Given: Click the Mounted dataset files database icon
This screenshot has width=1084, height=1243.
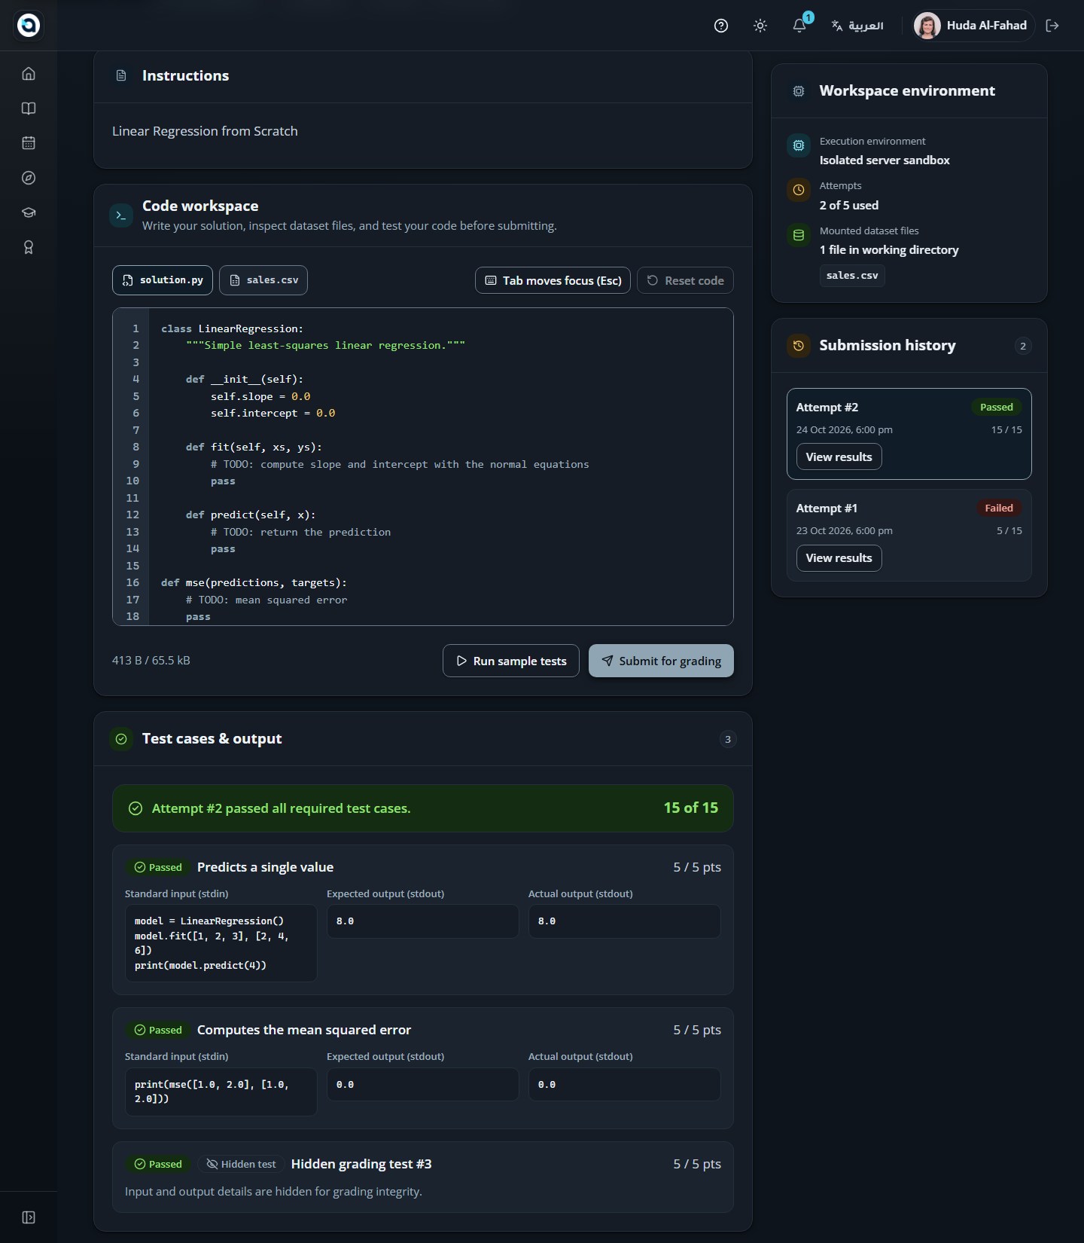Looking at the screenshot, I should [x=799, y=235].
